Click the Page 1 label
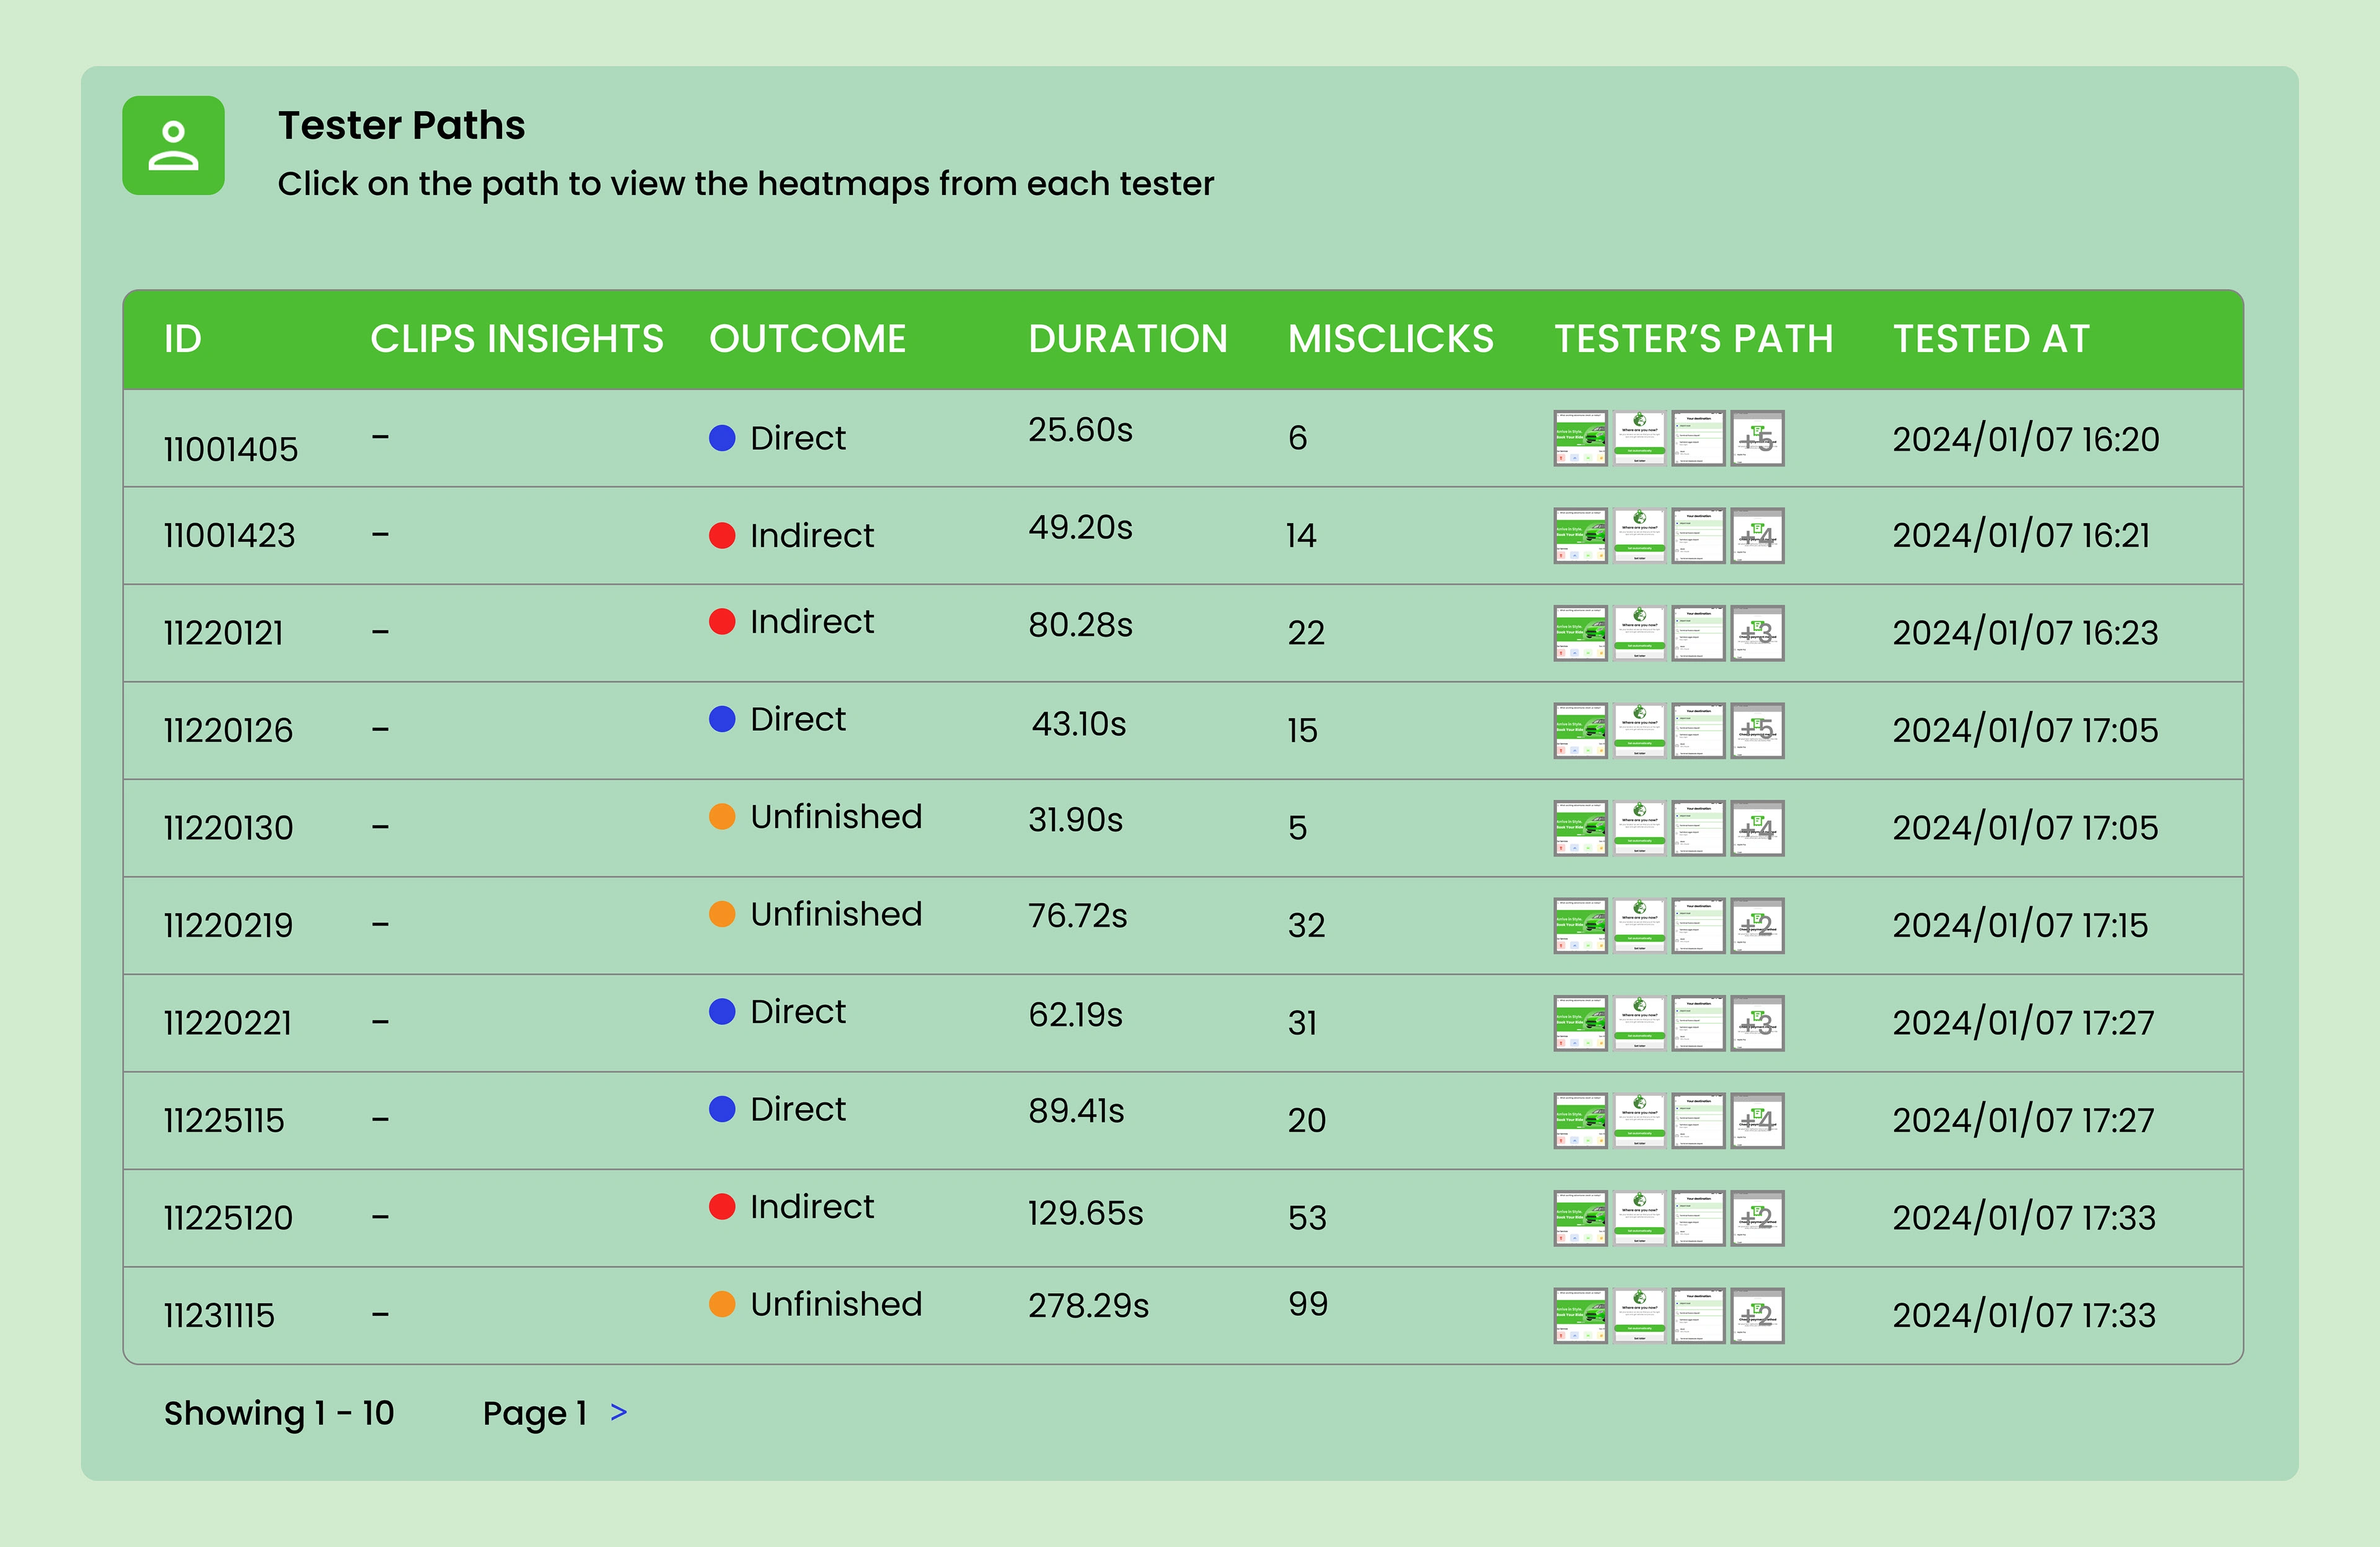The width and height of the screenshot is (2380, 1547). point(534,1413)
